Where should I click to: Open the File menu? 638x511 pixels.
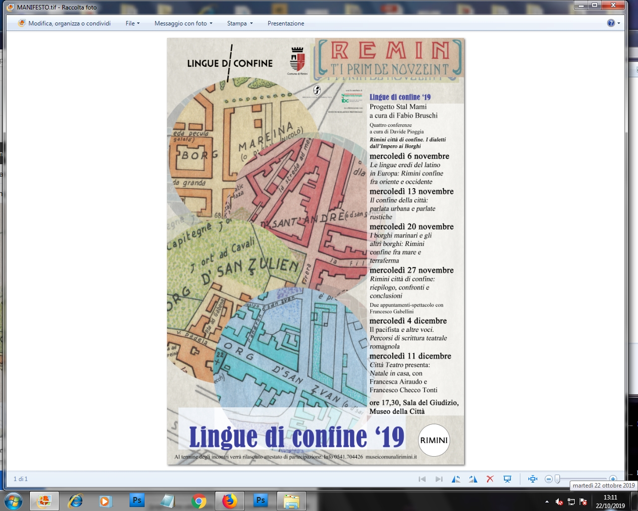coord(133,23)
